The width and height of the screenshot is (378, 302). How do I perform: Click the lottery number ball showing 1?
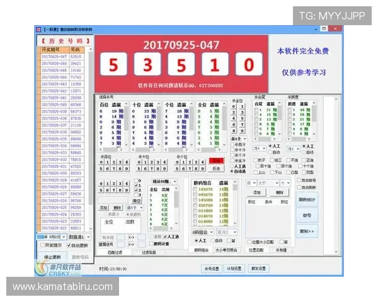click(215, 65)
